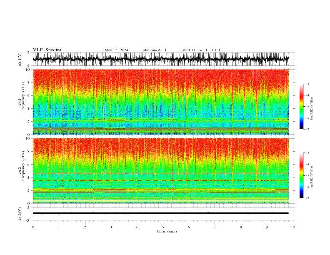Click the "Time (min)" axis label
The width and height of the screenshot is (330, 255).
pyautogui.click(x=167, y=231)
